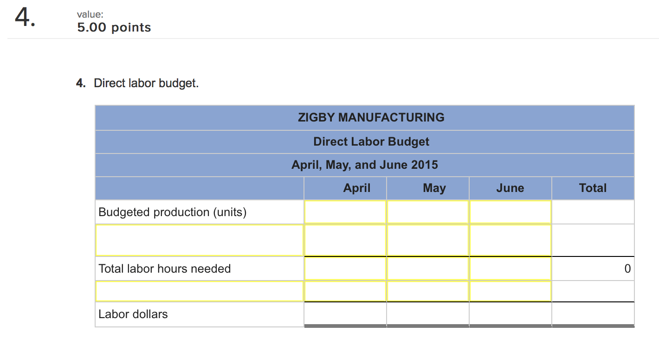This screenshot has height=358, width=659.
Task: Select May Total labor hours needed cell
Action: [428, 268]
